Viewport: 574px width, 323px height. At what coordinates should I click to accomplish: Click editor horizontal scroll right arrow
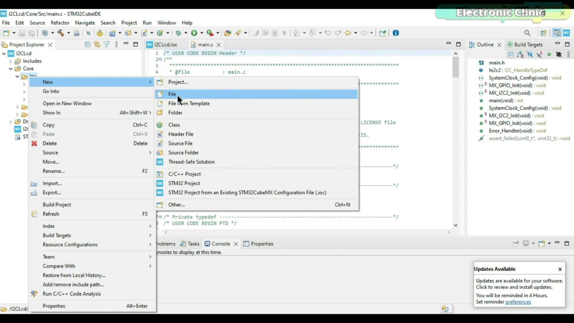448,232
